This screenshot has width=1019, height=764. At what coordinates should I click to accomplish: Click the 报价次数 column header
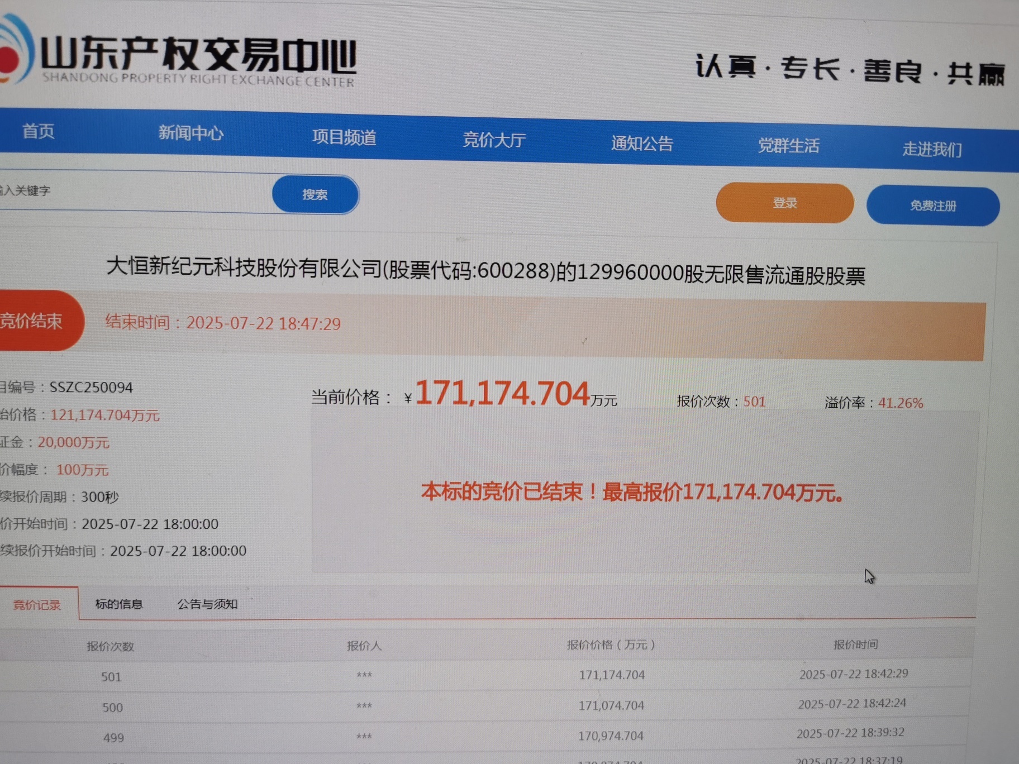[x=111, y=646]
